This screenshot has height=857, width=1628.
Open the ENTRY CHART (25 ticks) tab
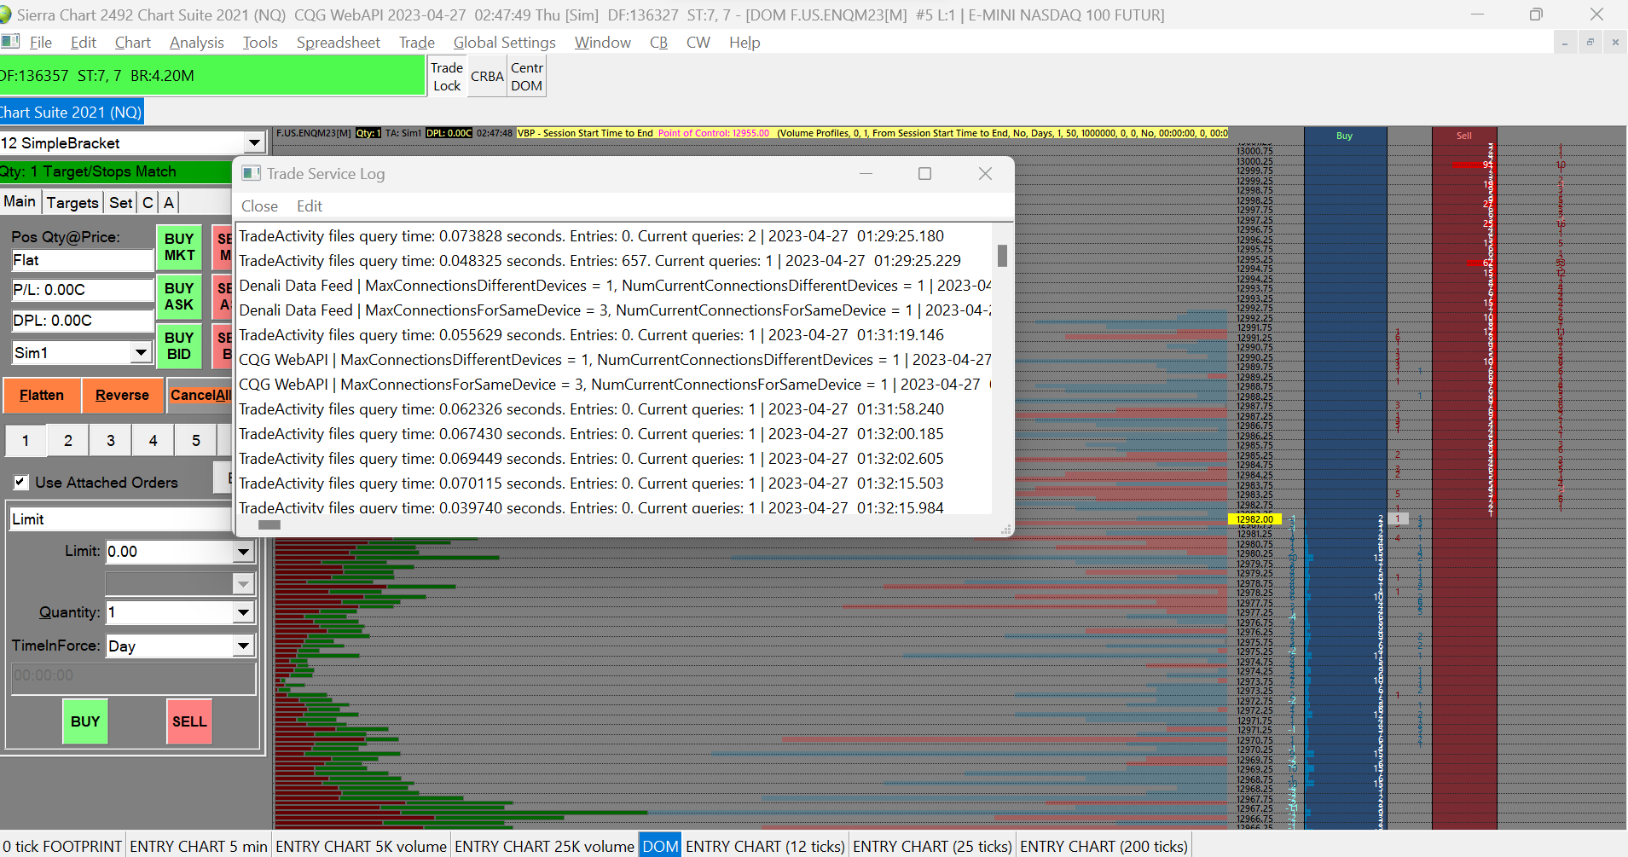point(932,846)
